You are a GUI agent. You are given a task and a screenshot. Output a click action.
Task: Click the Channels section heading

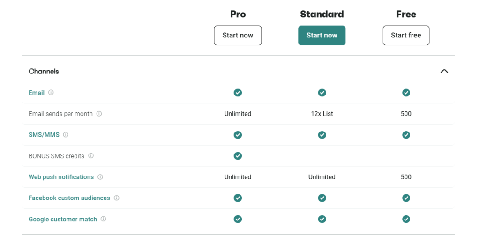coord(44,71)
